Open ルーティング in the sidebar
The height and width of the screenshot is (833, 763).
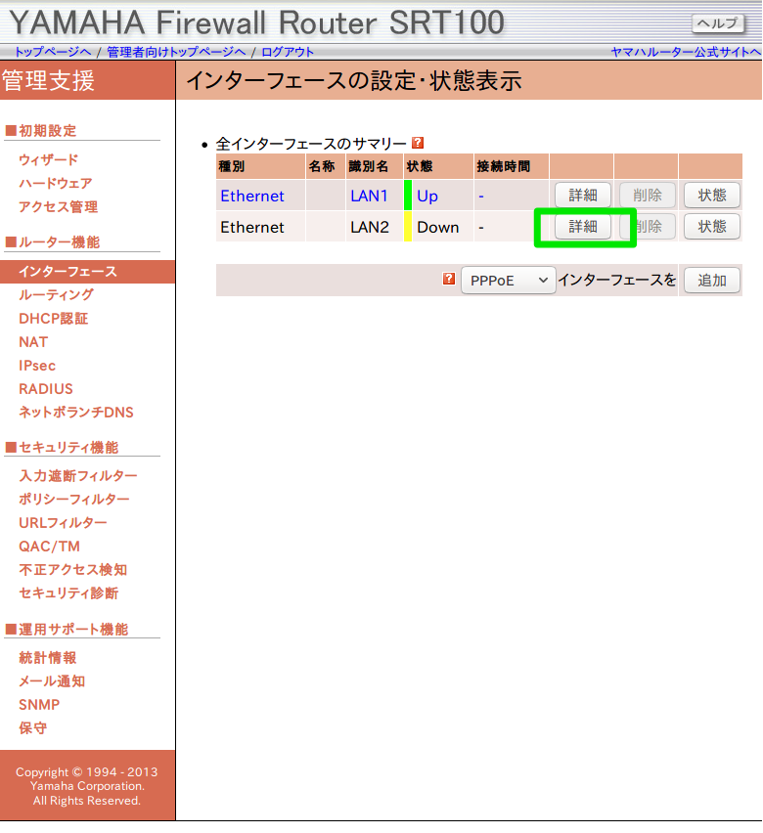pyautogui.click(x=56, y=295)
